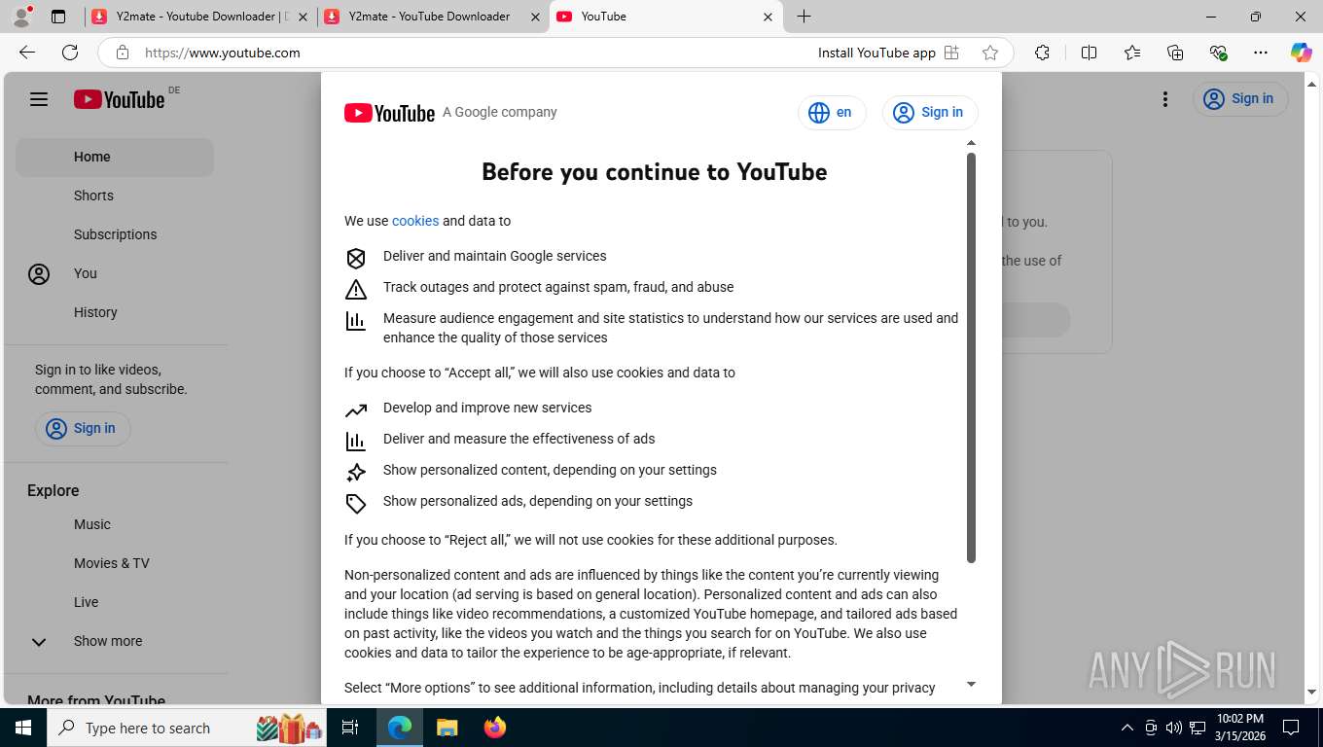The height and width of the screenshot is (747, 1323).
Task: Add this page to favorites star
Action: 990,53
